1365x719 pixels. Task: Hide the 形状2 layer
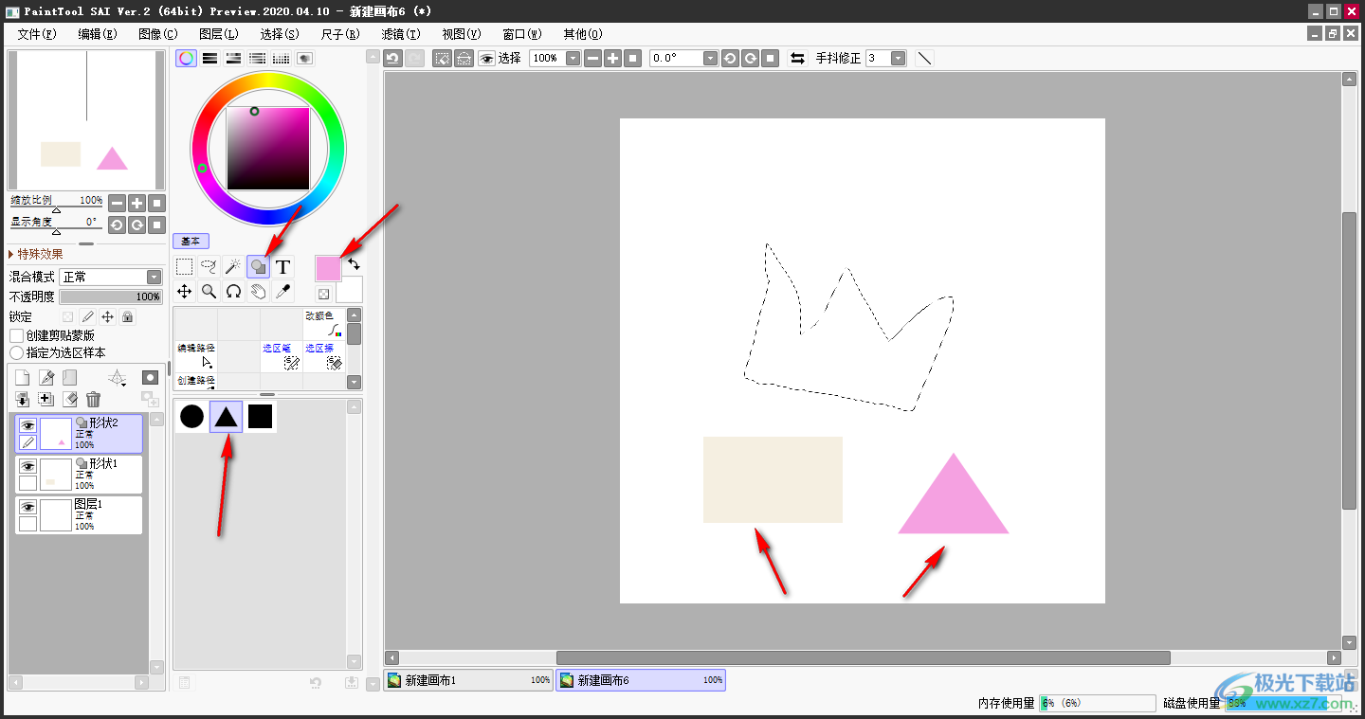point(27,425)
